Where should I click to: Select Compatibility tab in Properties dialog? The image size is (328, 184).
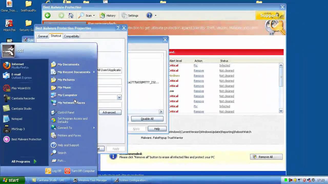point(71,36)
